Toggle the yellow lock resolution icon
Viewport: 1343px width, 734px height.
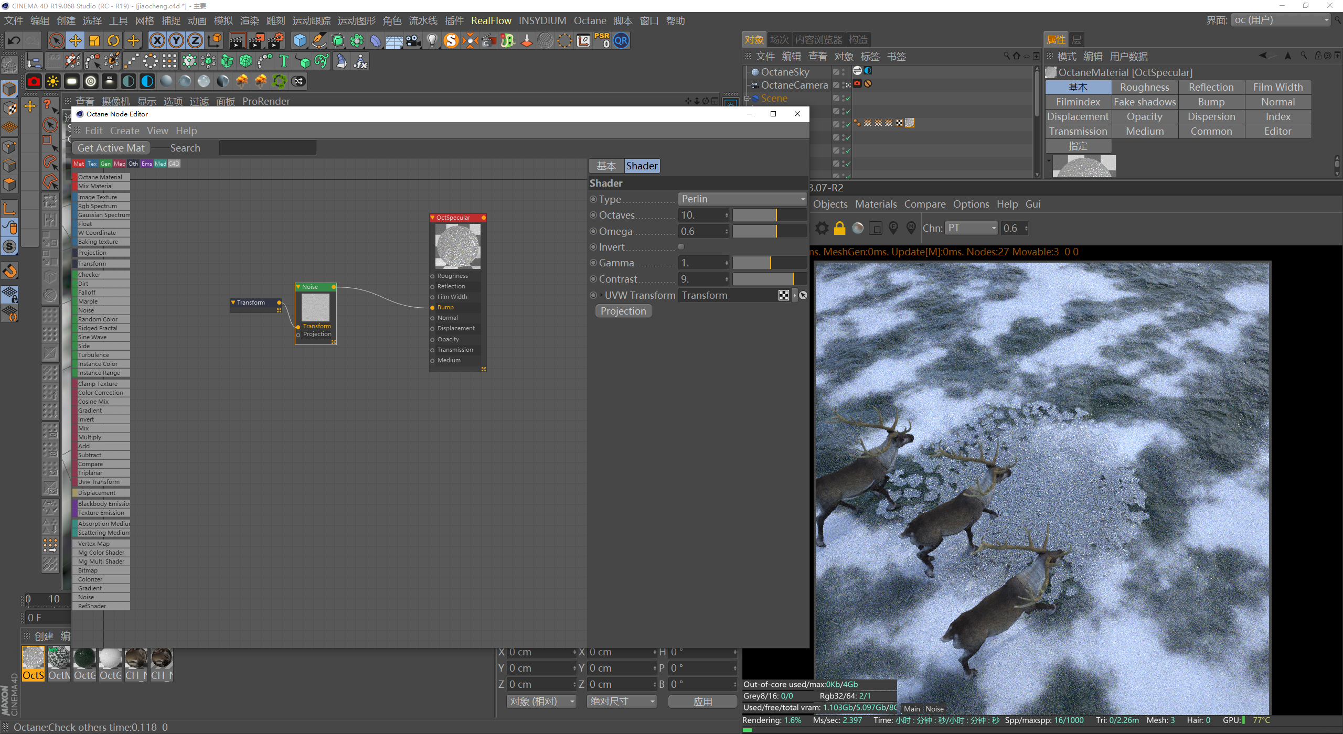tap(840, 228)
